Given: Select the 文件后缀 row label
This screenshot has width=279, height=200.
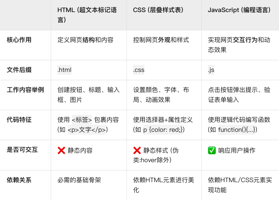Looking at the screenshot, I should pyautogui.click(x=19, y=70).
